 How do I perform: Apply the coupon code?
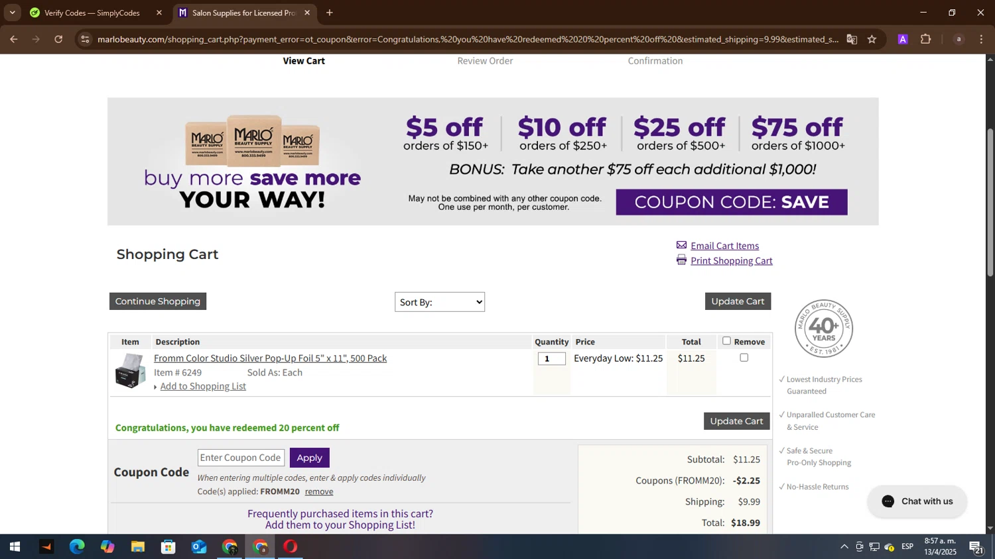[x=309, y=458]
